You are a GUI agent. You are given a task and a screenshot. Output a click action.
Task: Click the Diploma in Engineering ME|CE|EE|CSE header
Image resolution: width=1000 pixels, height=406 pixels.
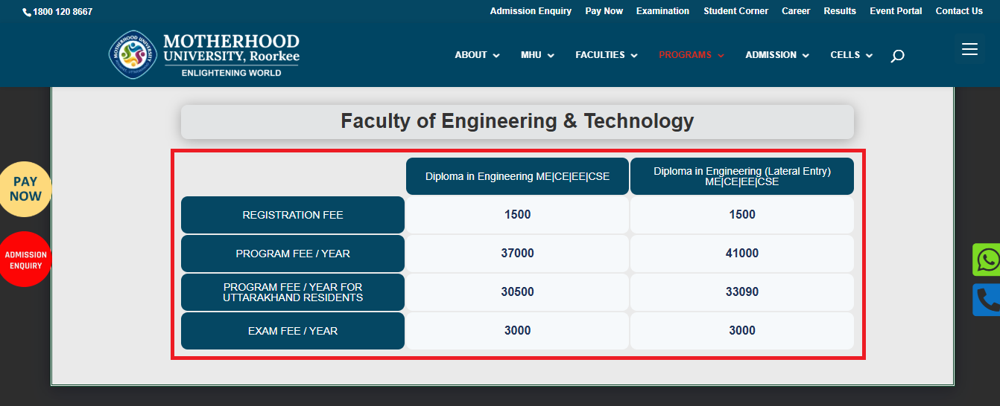(517, 176)
